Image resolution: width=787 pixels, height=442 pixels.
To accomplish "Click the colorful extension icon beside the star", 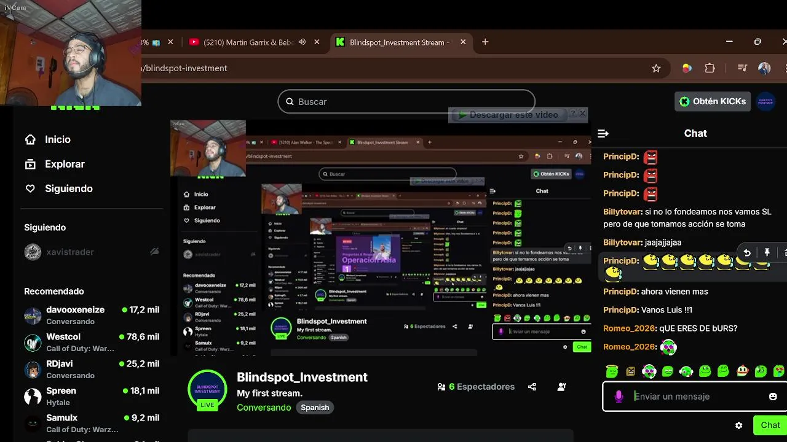I will pos(687,68).
